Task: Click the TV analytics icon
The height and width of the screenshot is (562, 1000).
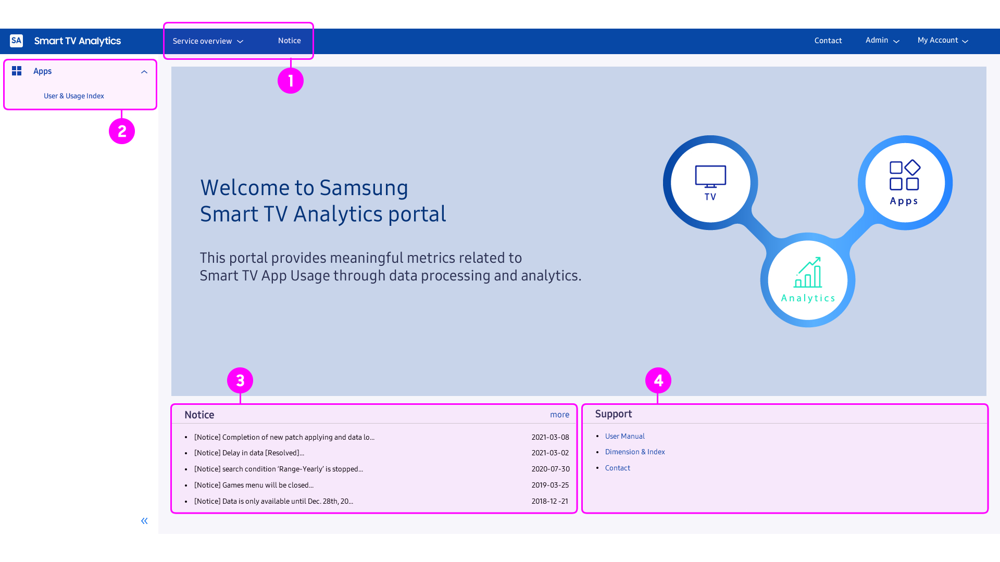Action: [710, 182]
